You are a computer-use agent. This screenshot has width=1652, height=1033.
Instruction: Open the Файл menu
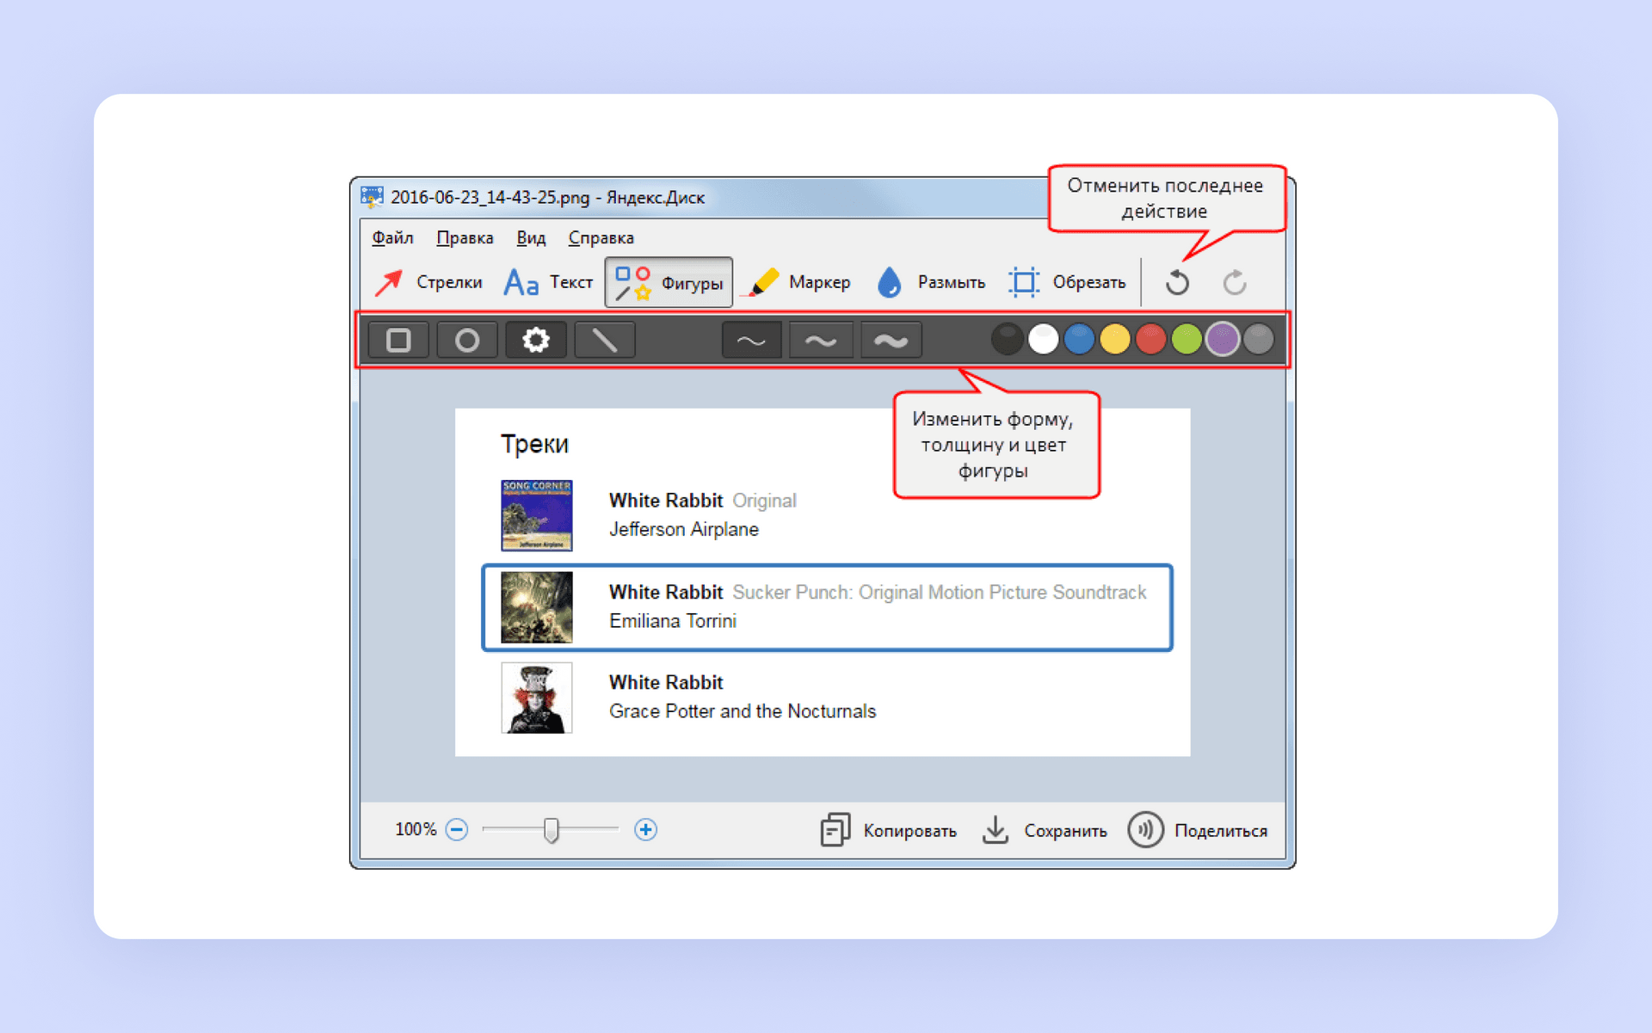(392, 237)
